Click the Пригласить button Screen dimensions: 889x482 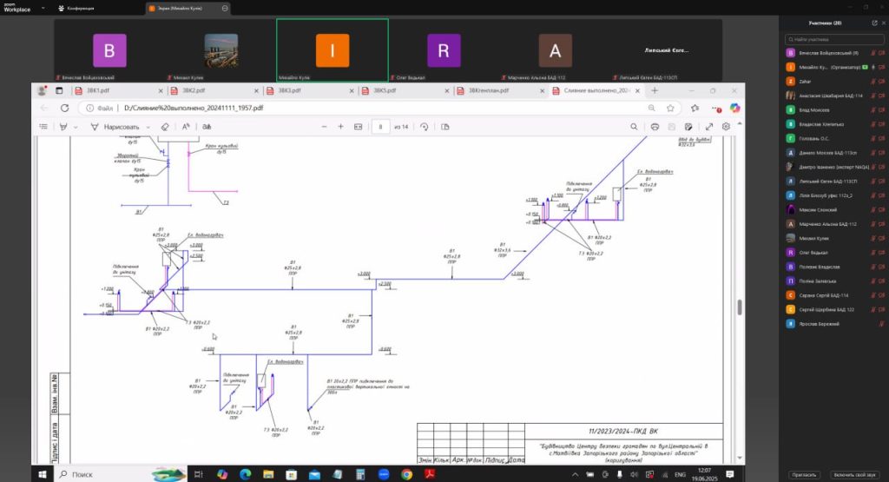pos(803,474)
